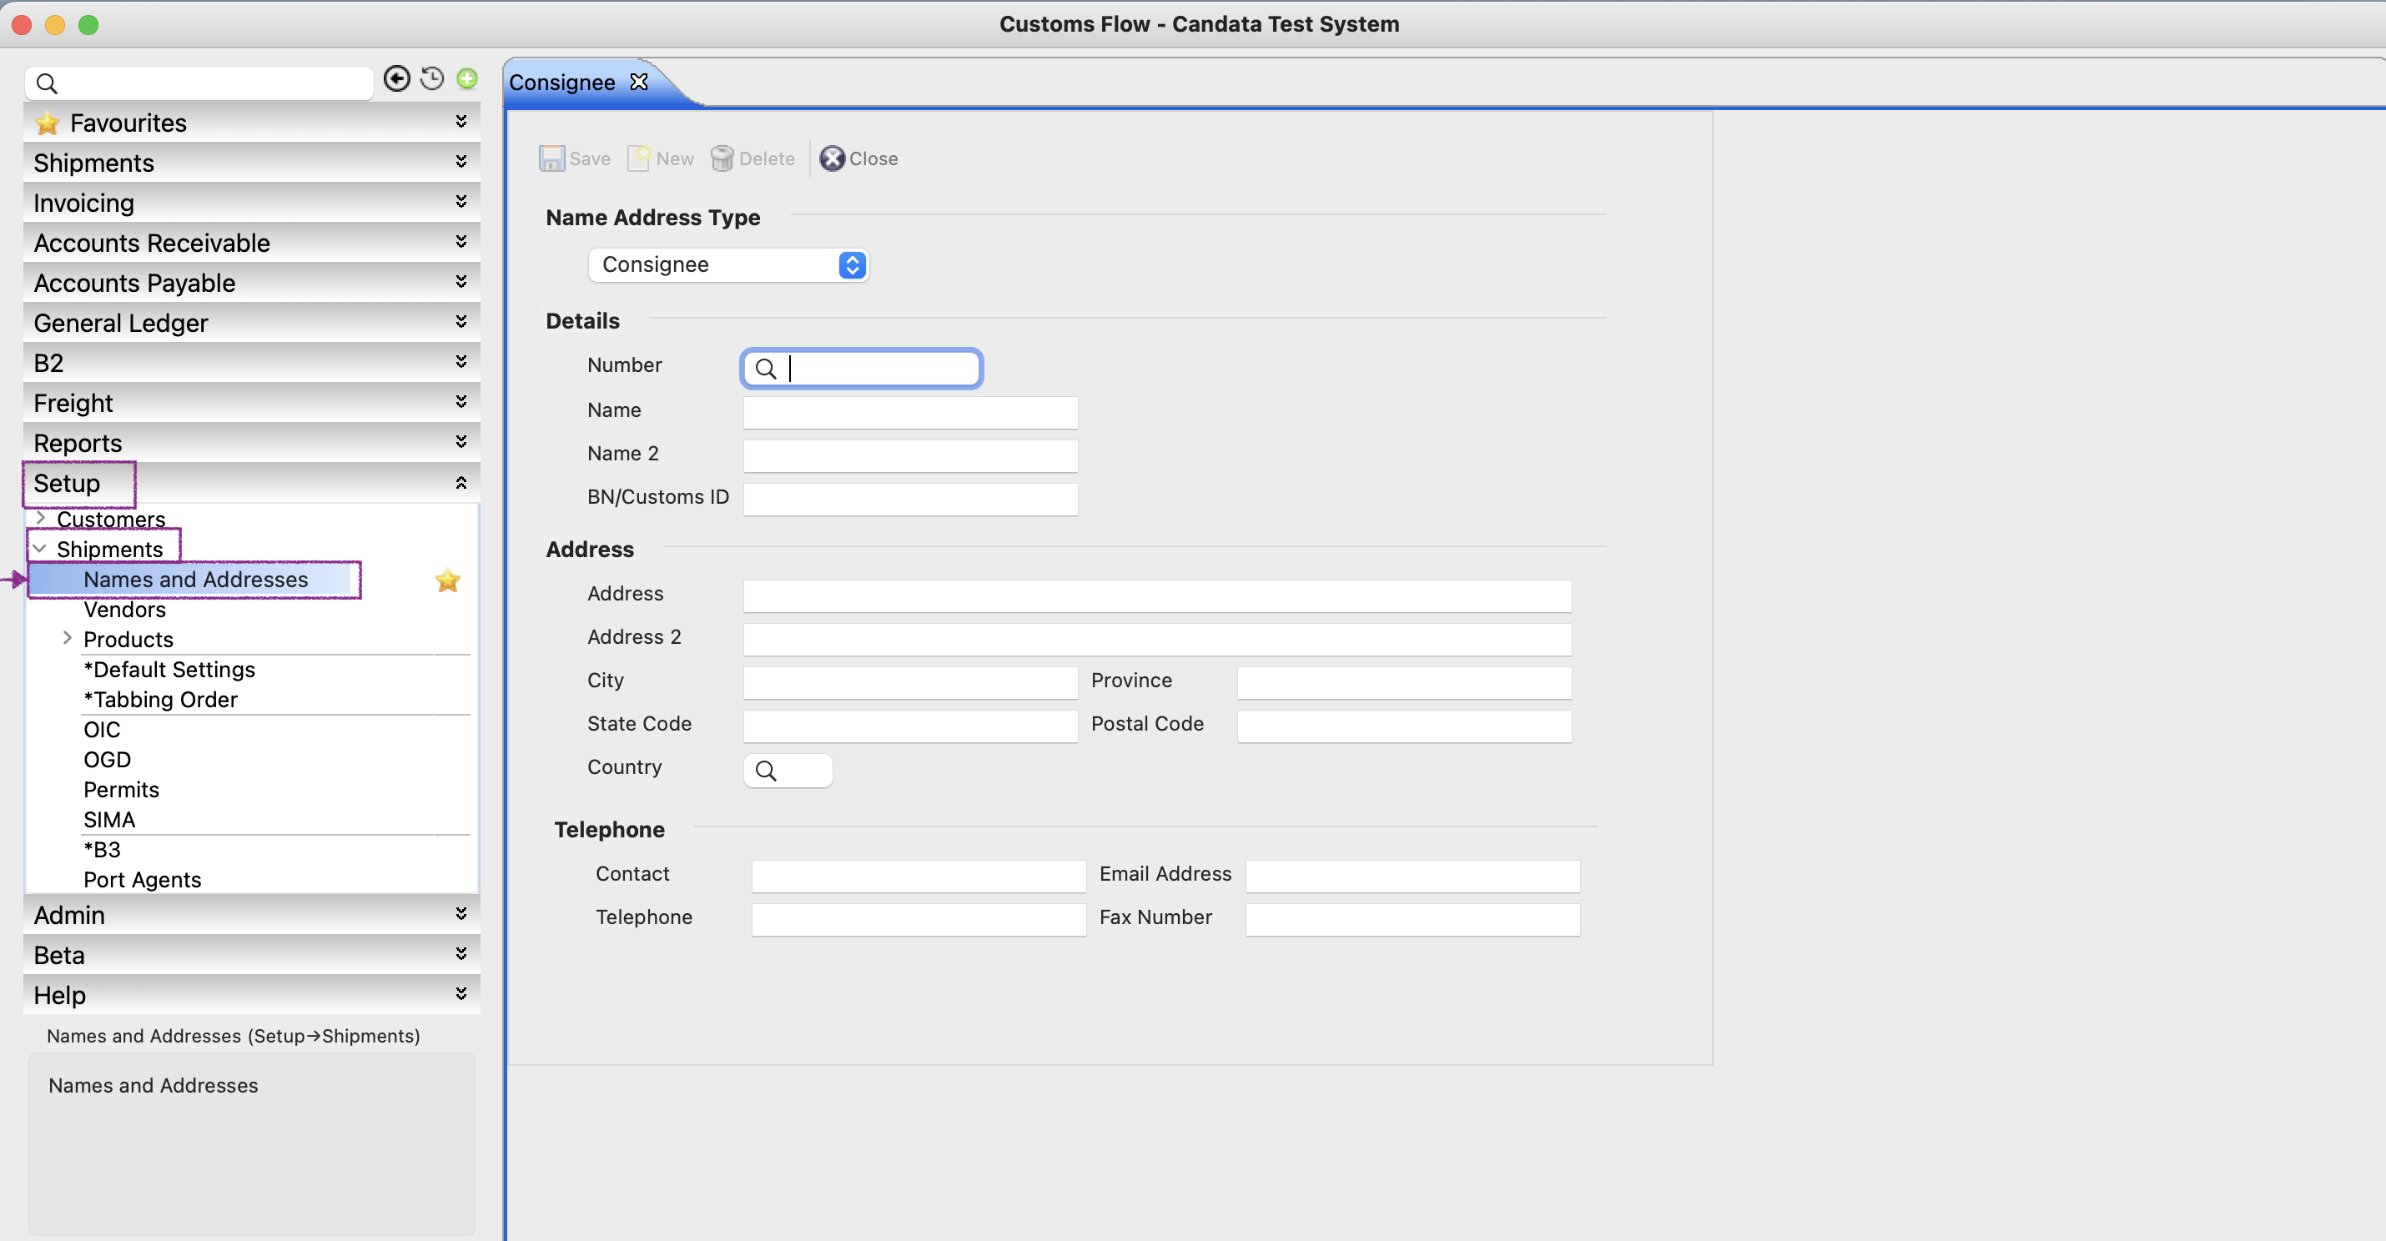Click the BN/Customs ID input field
The width and height of the screenshot is (2386, 1241).
[x=909, y=500]
